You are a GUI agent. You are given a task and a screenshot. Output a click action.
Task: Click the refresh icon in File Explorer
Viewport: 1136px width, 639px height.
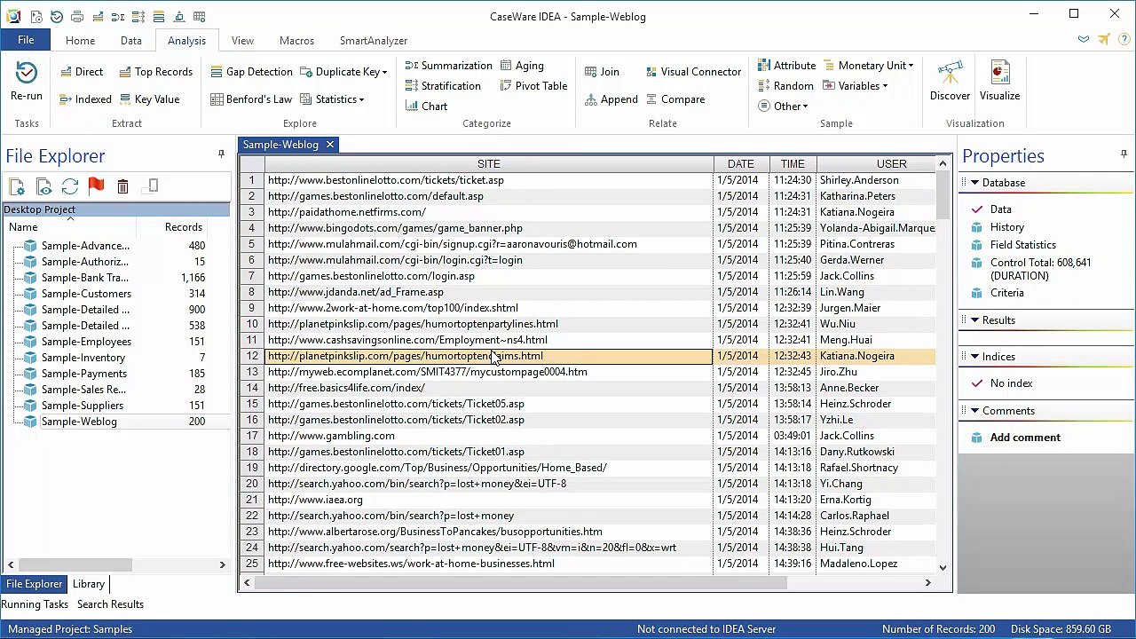point(70,186)
